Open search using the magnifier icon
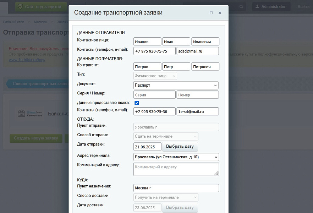This screenshot has height=213, width=313. 241,6
